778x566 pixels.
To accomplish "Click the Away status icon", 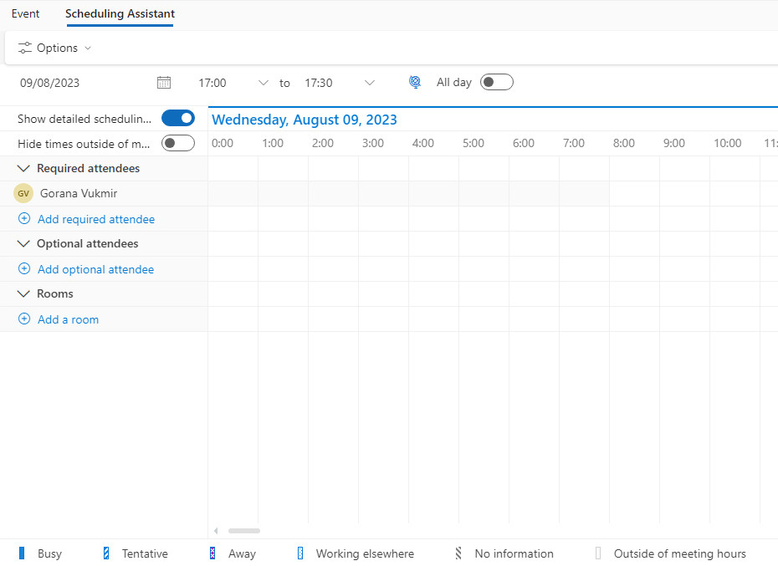I will (211, 553).
